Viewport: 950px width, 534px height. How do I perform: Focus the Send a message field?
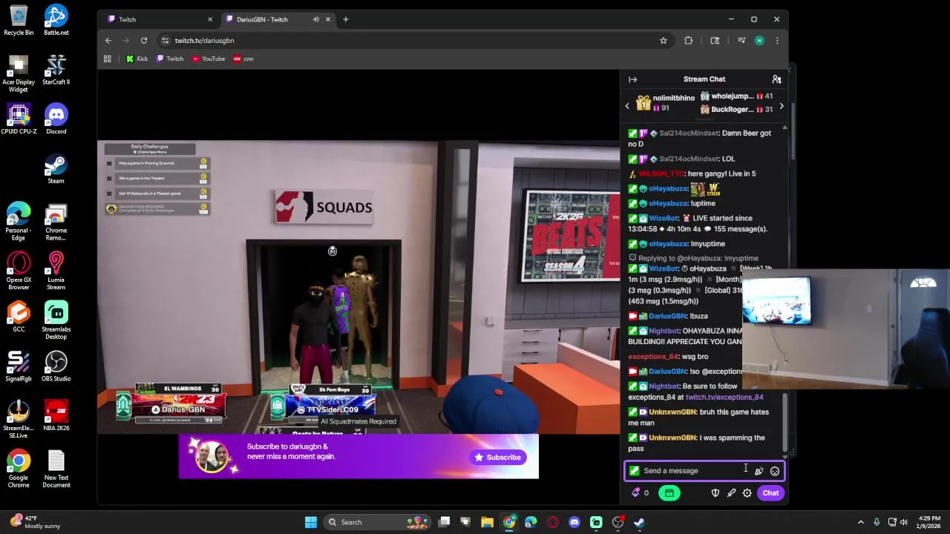pos(704,471)
